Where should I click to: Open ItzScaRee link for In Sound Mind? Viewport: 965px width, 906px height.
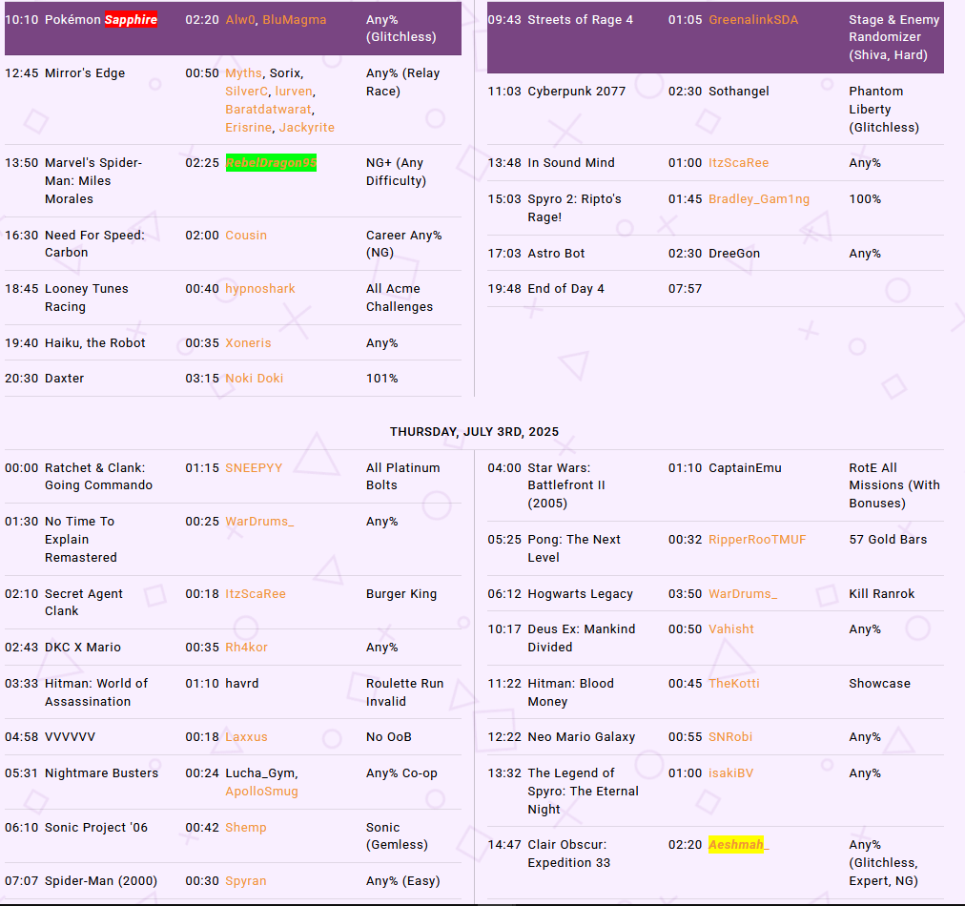coord(738,163)
